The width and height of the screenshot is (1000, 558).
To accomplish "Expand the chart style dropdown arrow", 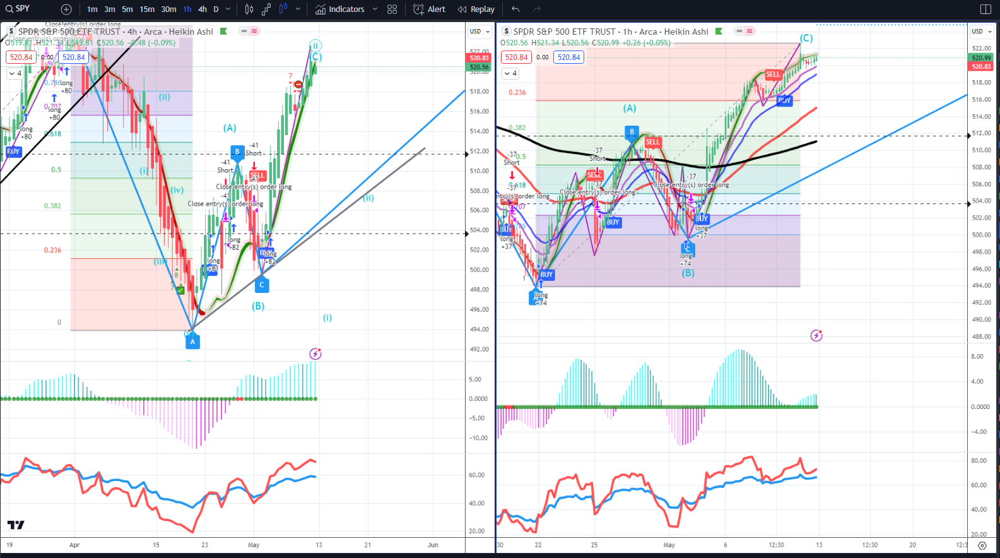I will pos(298,9).
